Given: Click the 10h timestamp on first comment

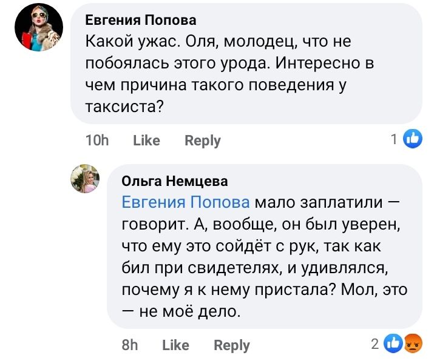Looking at the screenshot, I should 97,141.
